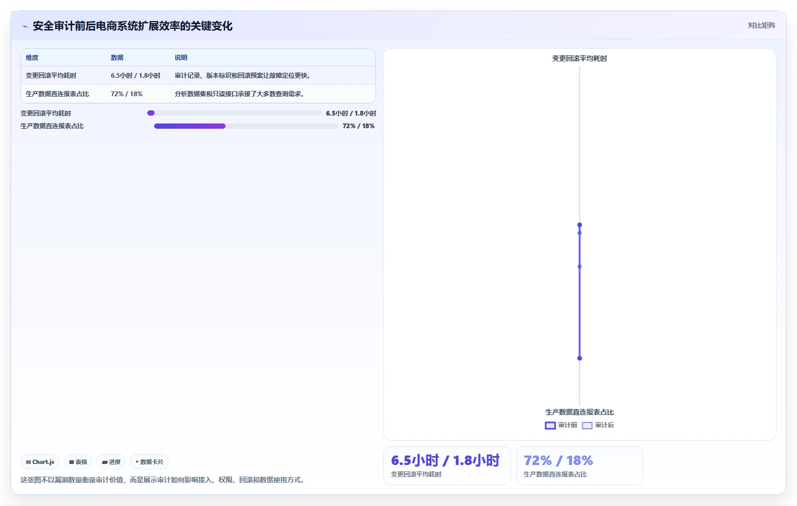Select the table cell 6.5小时 / 1.8小时
Screen dimensions: 797x506
click(138, 76)
